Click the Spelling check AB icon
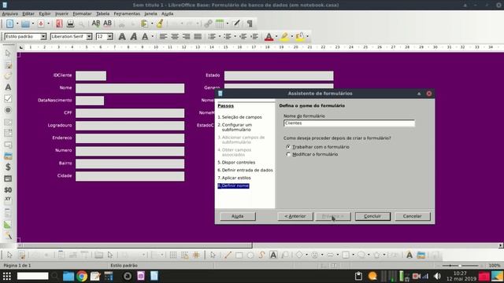504x283 pixels. pos(96,24)
